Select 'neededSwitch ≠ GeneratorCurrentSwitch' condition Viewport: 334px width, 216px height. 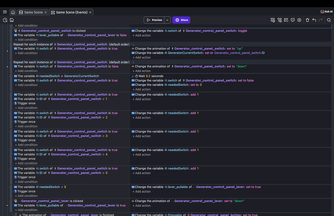coord(57,76)
